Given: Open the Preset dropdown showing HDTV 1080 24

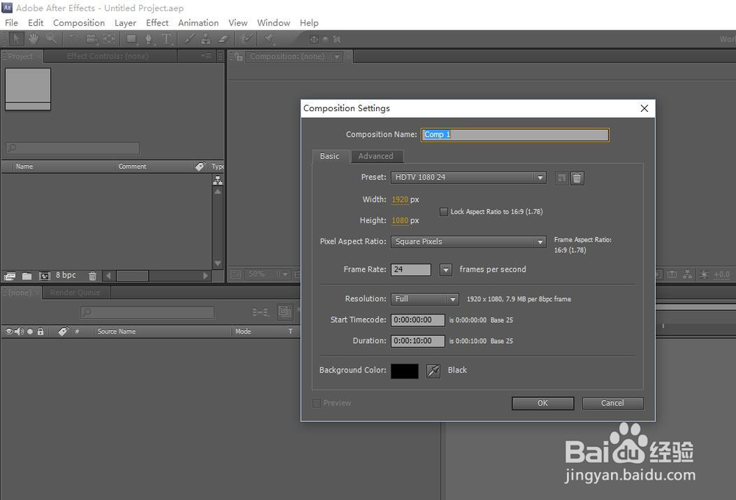Looking at the screenshot, I should point(468,177).
